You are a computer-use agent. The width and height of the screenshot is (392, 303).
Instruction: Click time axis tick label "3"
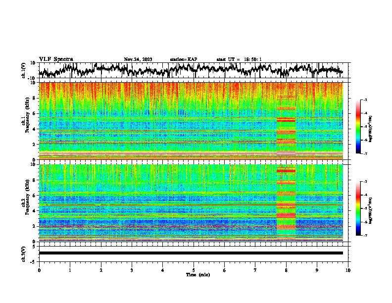(132, 270)
